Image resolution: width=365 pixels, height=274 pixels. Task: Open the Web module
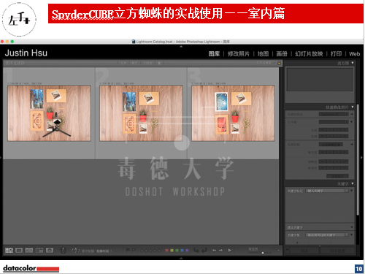[x=355, y=54]
